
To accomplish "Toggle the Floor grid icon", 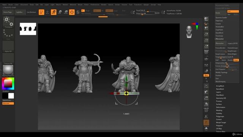I will 206,59.
